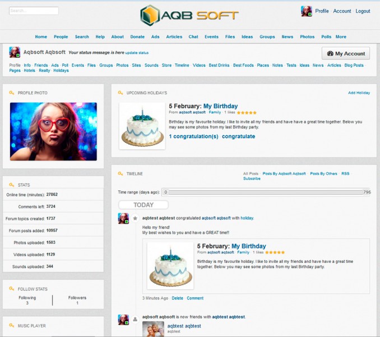Comment on the congratulation timeline post
The height and width of the screenshot is (337, 380).
195,298
